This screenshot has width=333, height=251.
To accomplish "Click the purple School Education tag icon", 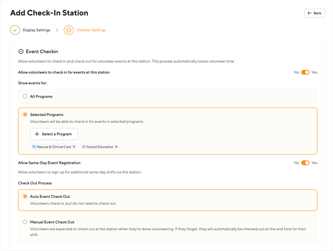I will (x=84, y=147).
